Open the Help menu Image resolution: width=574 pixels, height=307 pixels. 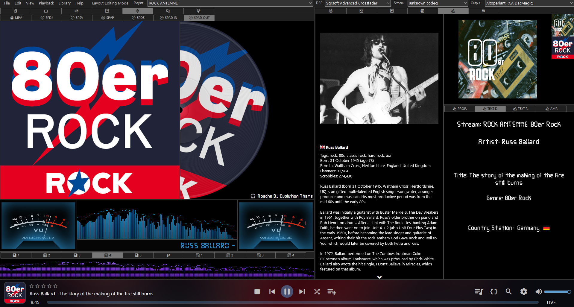point(79,3)
